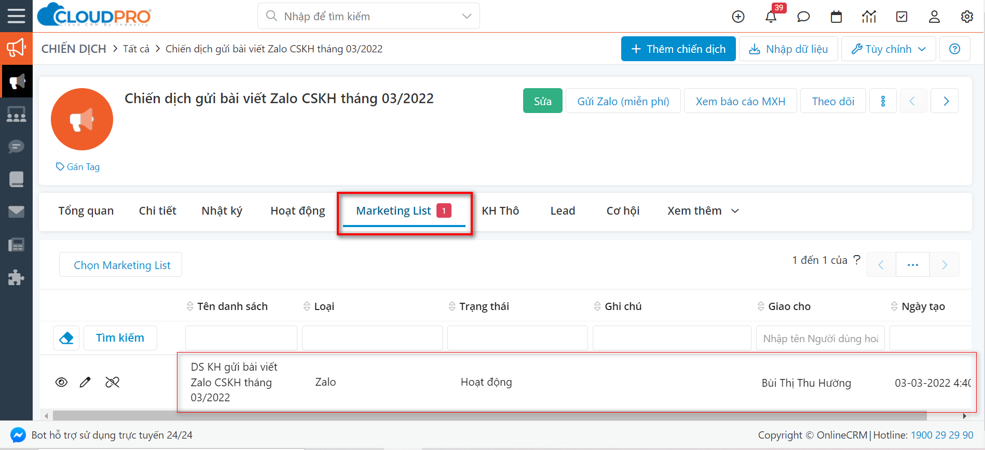Open the reports chart icon
The height and width of the screenshot is (450, 985).
click(x=869, y=17)
